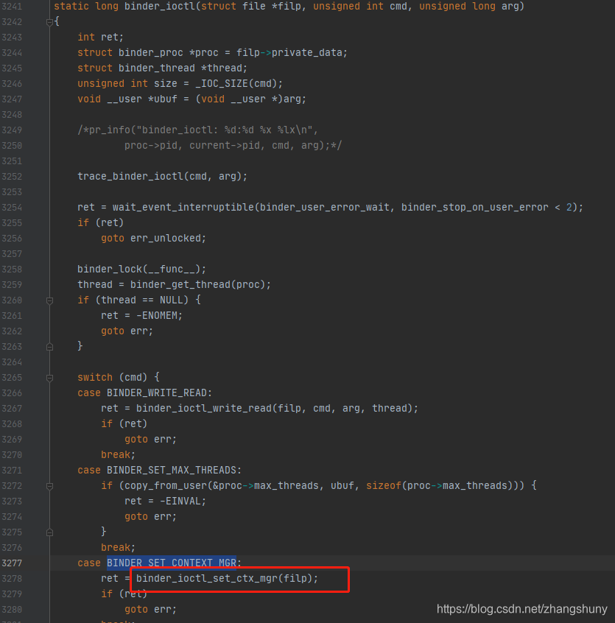The height and width of the screenshot is (623, 615).
Task: Click '*ubuf' variable declaration on line 3247
Action: 163,99
